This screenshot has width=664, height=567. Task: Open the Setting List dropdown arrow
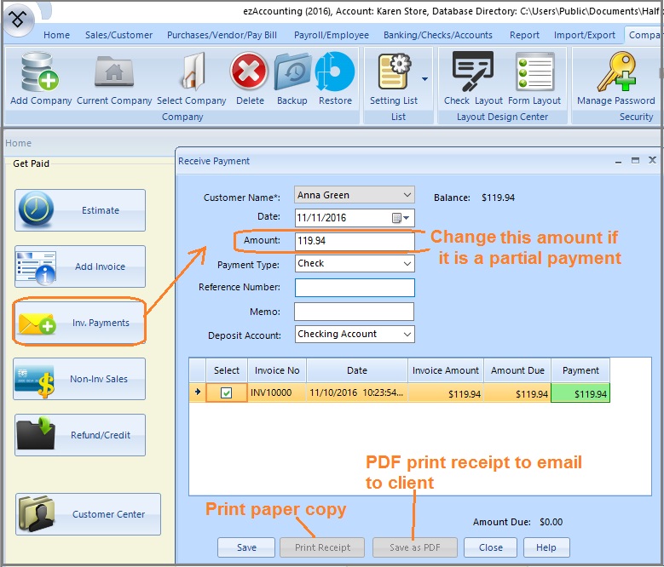pos(424,79)
